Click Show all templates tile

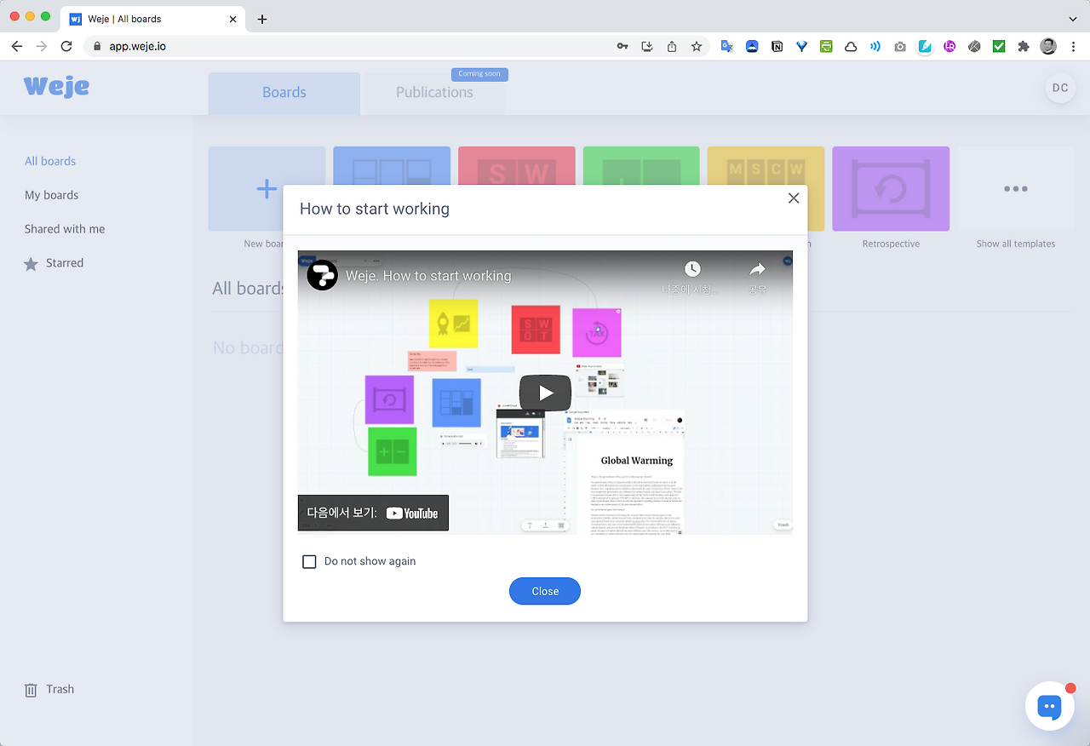1016,189
